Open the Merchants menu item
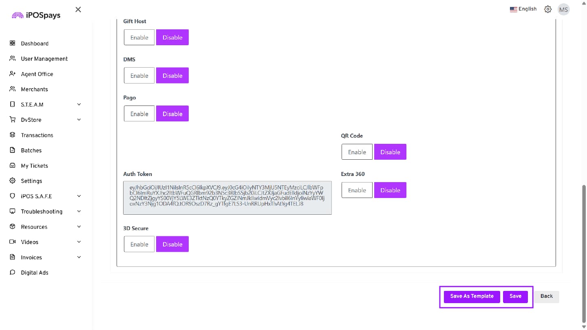The image size is (587, 330). point(34,89)
